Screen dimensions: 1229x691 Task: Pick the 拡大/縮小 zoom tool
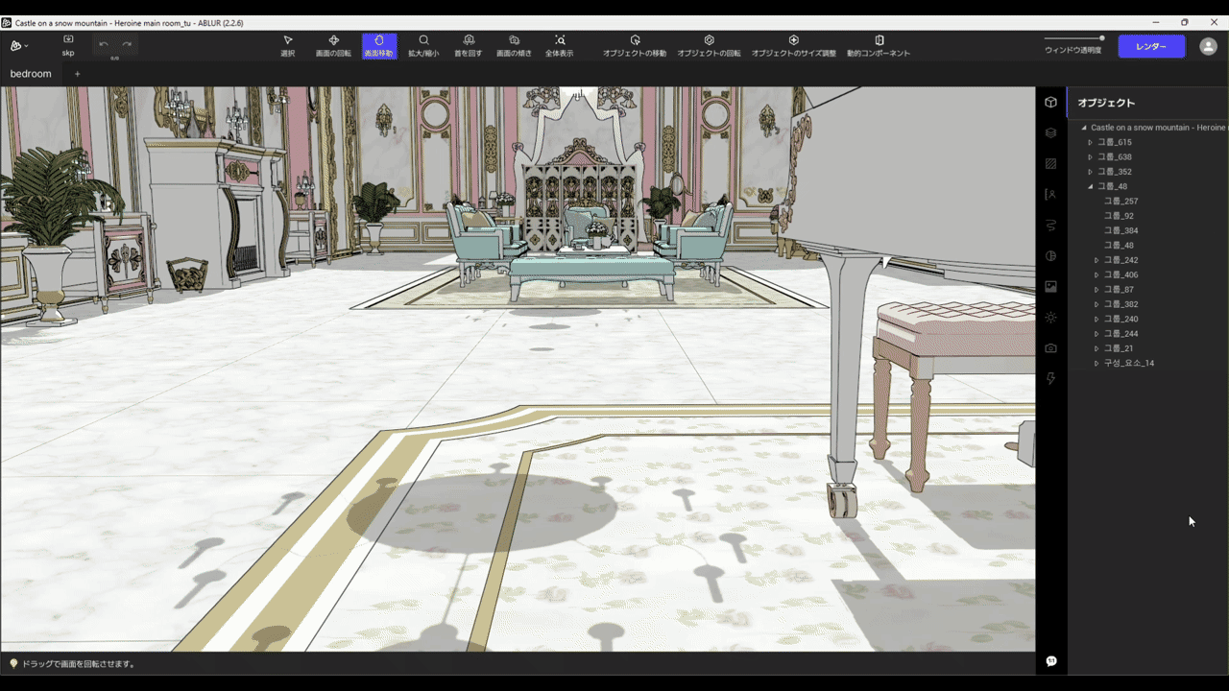(423, 46)
